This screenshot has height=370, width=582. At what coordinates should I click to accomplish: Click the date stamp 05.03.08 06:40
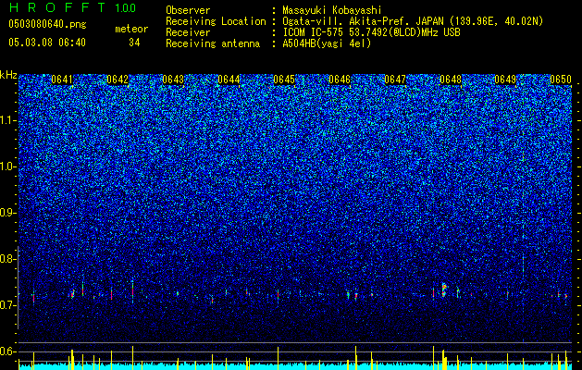coord(47,43)
